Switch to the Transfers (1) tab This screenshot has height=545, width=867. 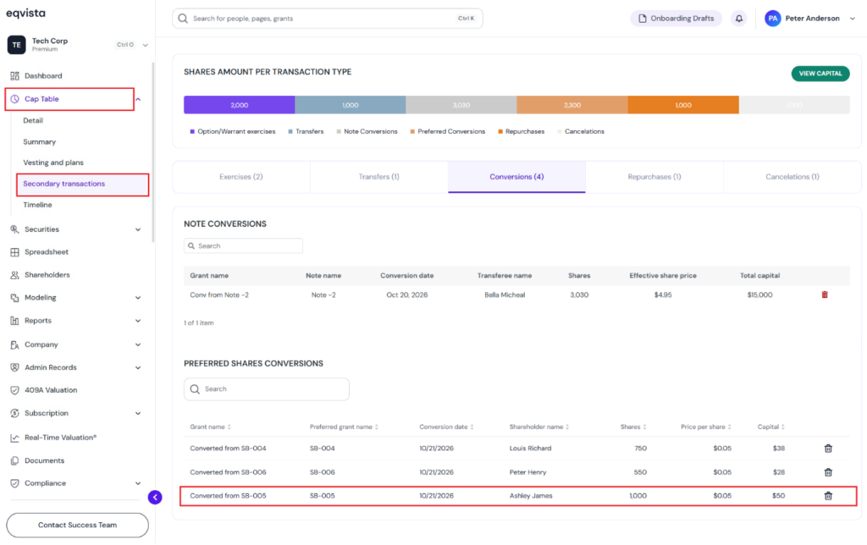coord(378,178)
